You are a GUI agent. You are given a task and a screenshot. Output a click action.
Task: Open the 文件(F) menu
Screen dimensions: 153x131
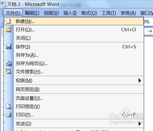tap(13, 13)
